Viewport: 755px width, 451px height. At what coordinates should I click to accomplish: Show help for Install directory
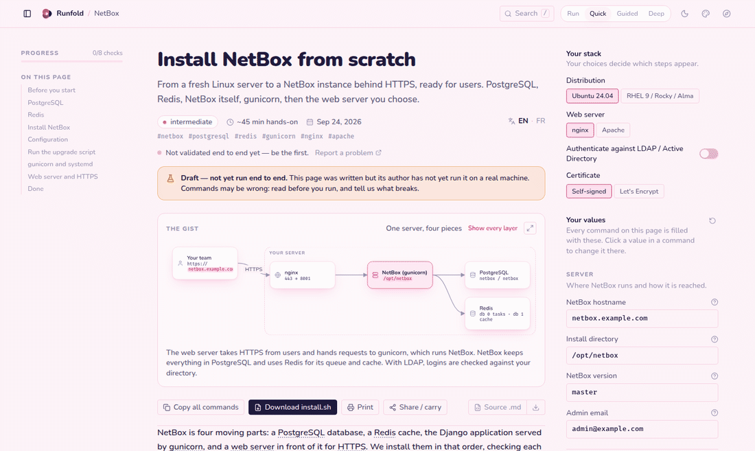pyautogui.click(x=715, y=339)
